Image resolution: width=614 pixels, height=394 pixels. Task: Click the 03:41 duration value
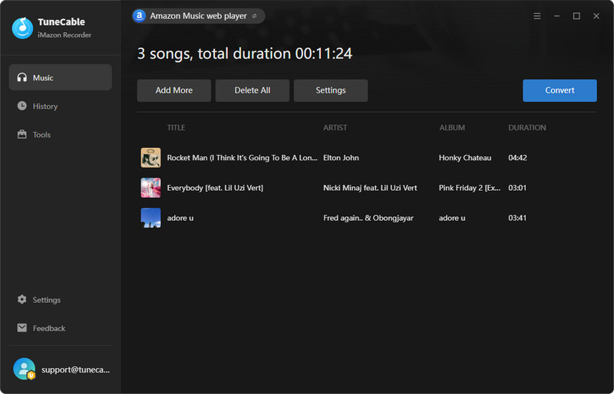(x=517, y=218)
